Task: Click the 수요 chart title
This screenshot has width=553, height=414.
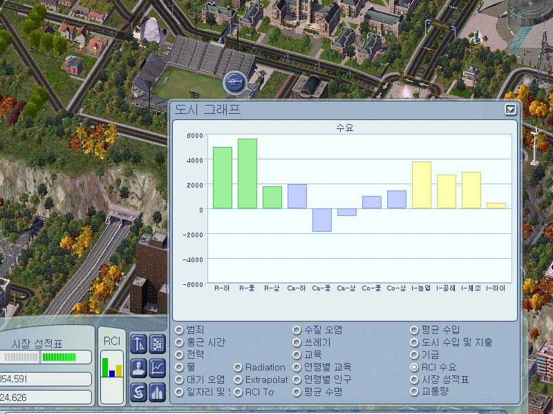Action: [x=344, y=128]
